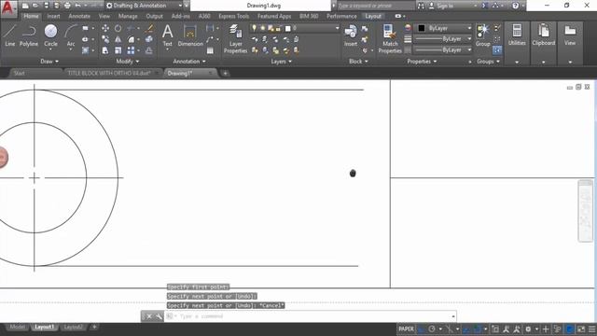The width and height of the screenshot is (597, 336).
Task: Click the Move tool in Modify panel
Action: tap(105, 28)
